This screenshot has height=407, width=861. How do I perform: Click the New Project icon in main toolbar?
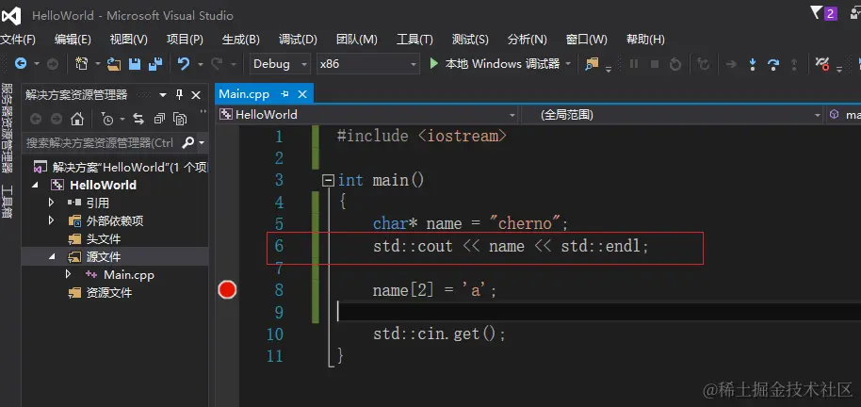[81, 64]
